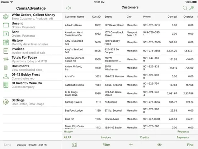Image resolution: width=198 pixels, height=149 pixels.
Task: Select Blue Fin customer row
Action: tap(130, 119)
